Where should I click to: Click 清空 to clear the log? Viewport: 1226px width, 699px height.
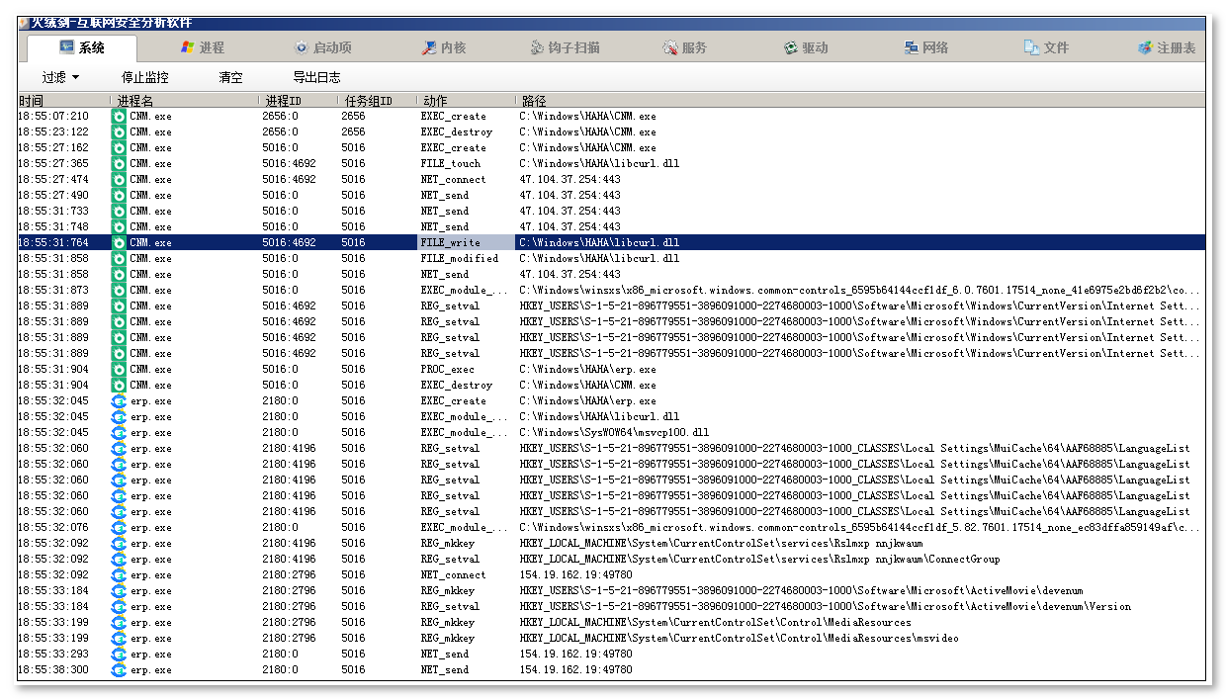click(x=230, y=77)
